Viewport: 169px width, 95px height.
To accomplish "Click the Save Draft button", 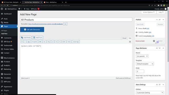I will pos(140,25).
